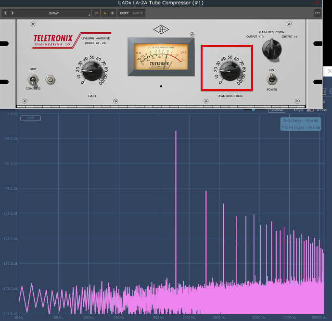Flip the Limit/Compress toggle switch
The image size is (332, 321).
coord(33,80)
